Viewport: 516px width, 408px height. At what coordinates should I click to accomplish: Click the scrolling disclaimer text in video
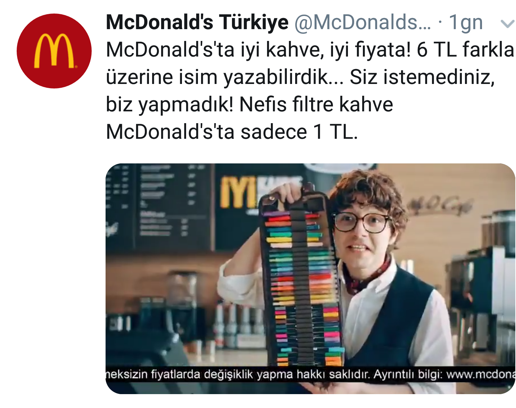click(310, 375)
